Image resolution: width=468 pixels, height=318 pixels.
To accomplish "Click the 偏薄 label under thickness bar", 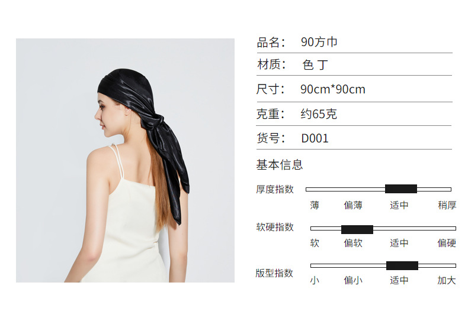I will point(353,205).
